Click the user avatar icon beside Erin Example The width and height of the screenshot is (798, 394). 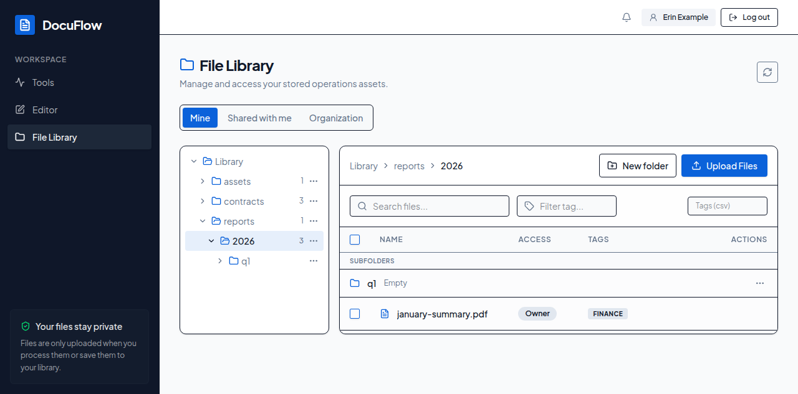tap(653, 17)
